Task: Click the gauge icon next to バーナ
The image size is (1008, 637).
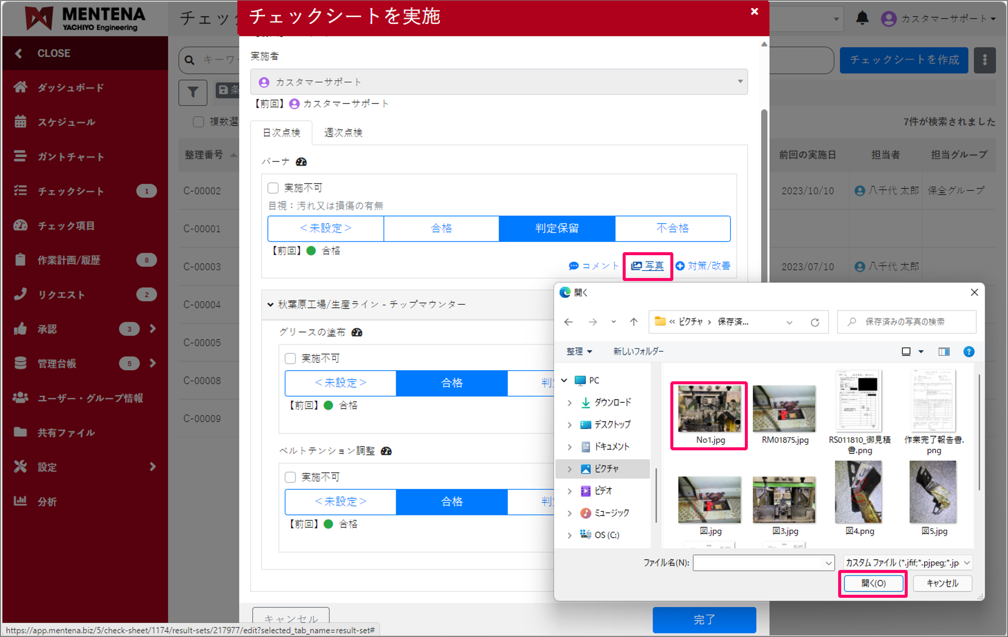Action: [300, 162]
